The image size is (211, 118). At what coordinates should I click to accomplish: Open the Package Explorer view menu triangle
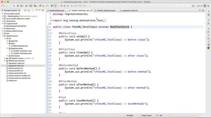[x=37, y=10]
